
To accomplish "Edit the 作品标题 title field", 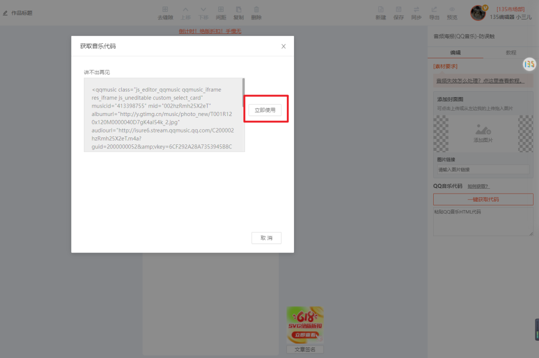I will (21, 13).
